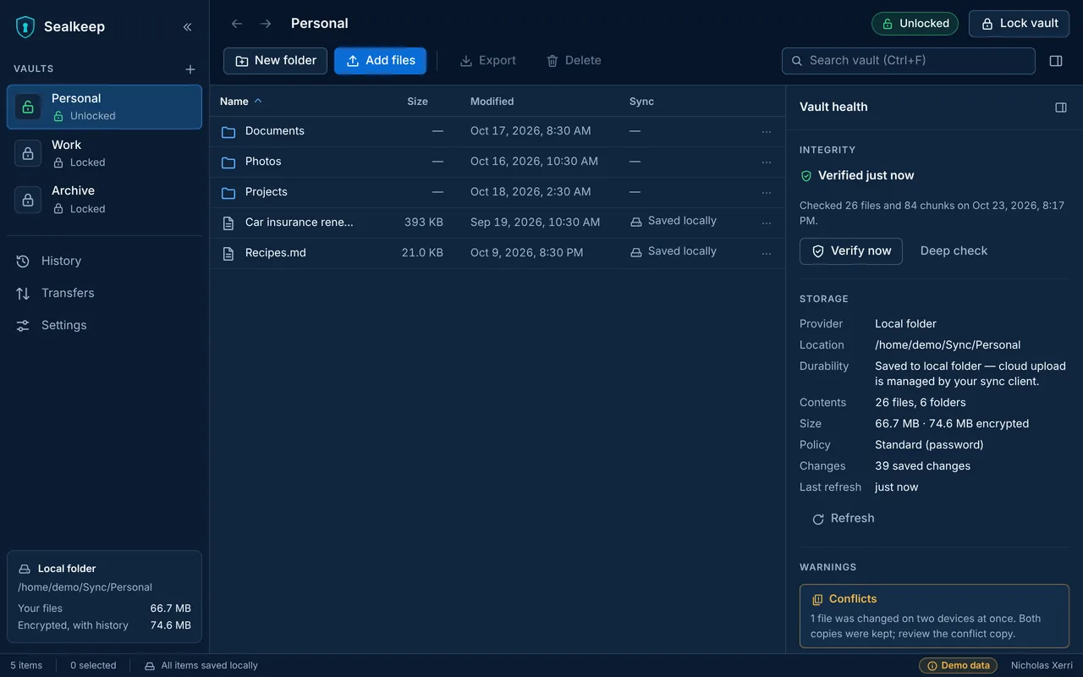
Task: Click All items saved locally status
Action: tap(201, 666)
